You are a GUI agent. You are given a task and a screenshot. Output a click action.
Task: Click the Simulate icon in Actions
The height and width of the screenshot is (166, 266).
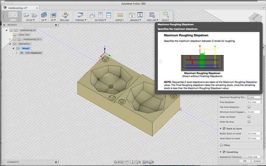click(92, 15)
